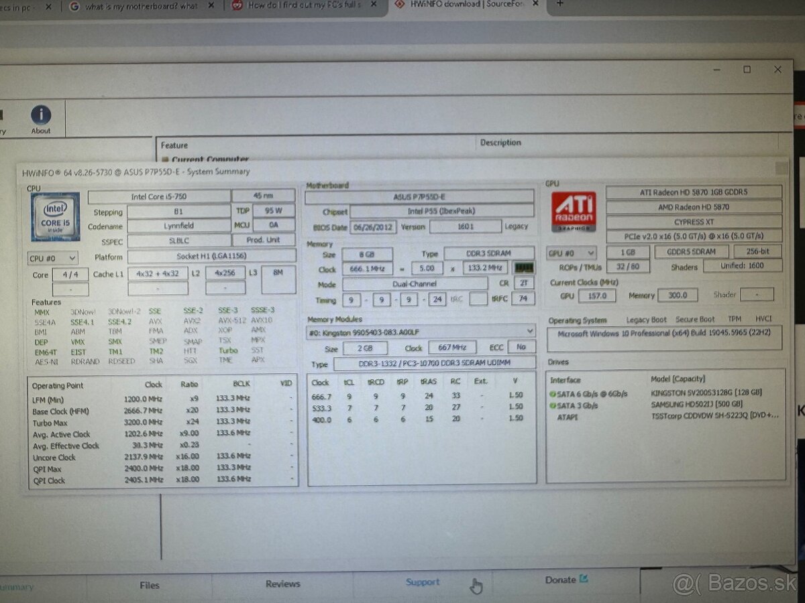Click the green memory chip icon

(x=523, y=268)
